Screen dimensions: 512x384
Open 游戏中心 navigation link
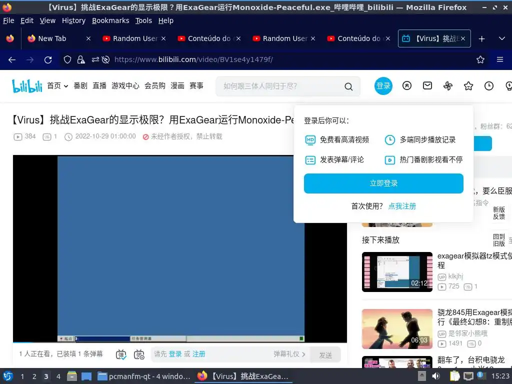click(125, 85)
